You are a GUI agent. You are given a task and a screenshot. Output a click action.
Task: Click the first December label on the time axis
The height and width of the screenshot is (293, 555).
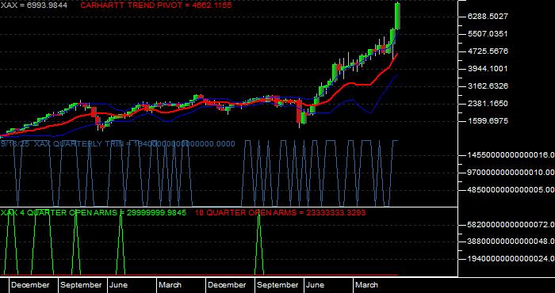[x=30, y=285]
